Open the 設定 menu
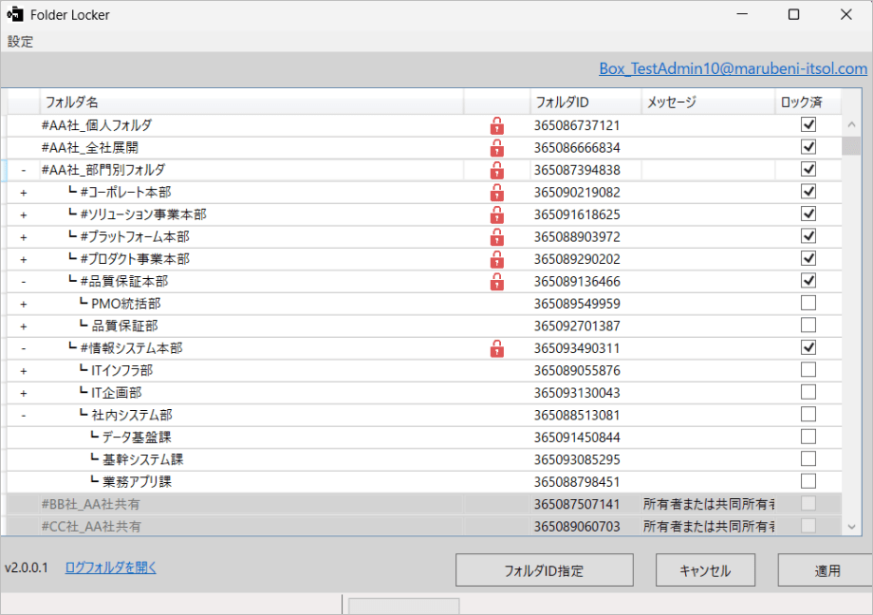Image resolution: width=873 pixels, height=615 pixels. pyautogui.click(x=20, y=42)
